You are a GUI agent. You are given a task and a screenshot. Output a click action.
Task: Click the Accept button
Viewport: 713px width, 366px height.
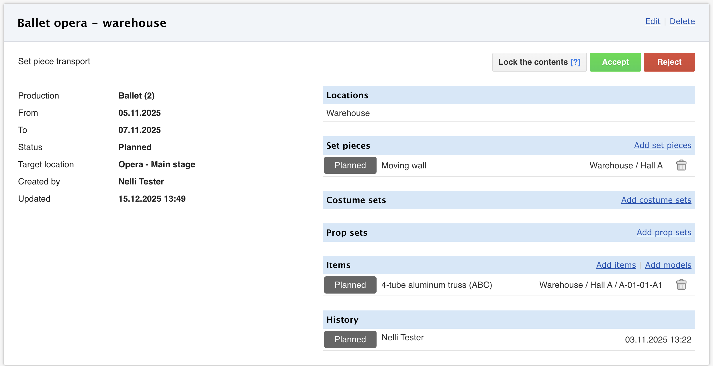click(x=615, y=62)
